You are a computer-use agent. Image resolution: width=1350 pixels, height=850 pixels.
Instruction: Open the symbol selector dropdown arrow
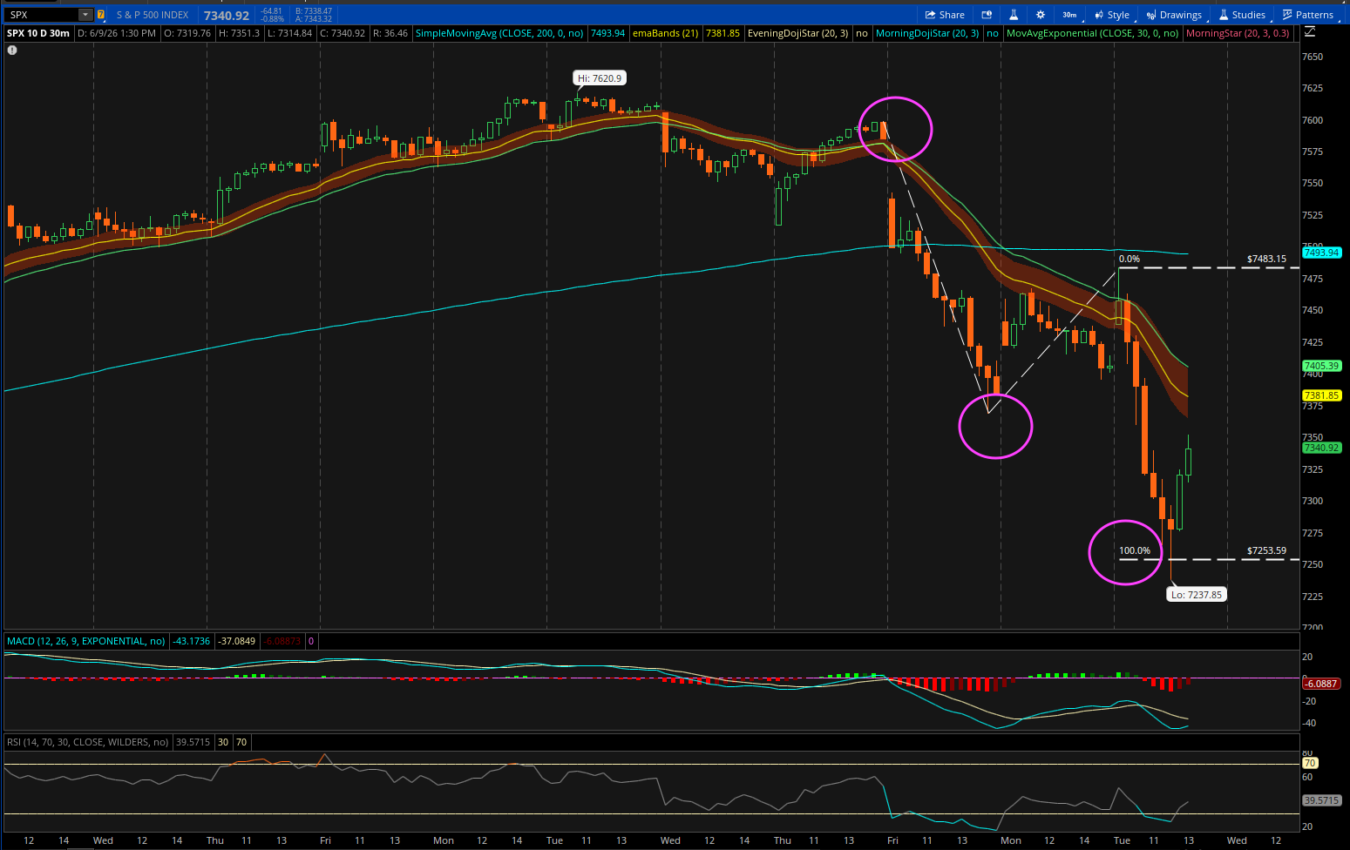point(85,15)
